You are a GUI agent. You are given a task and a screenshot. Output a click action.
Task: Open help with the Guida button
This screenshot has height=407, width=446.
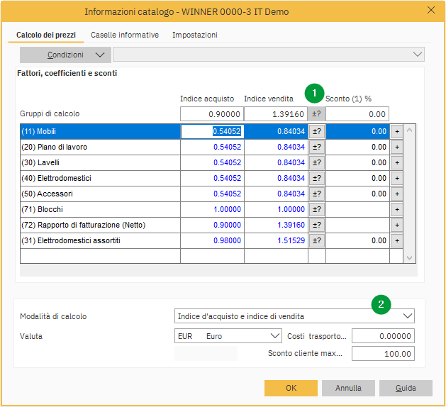click(405, 388)
